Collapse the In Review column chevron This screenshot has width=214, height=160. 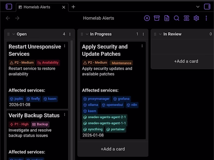[160, 34]
